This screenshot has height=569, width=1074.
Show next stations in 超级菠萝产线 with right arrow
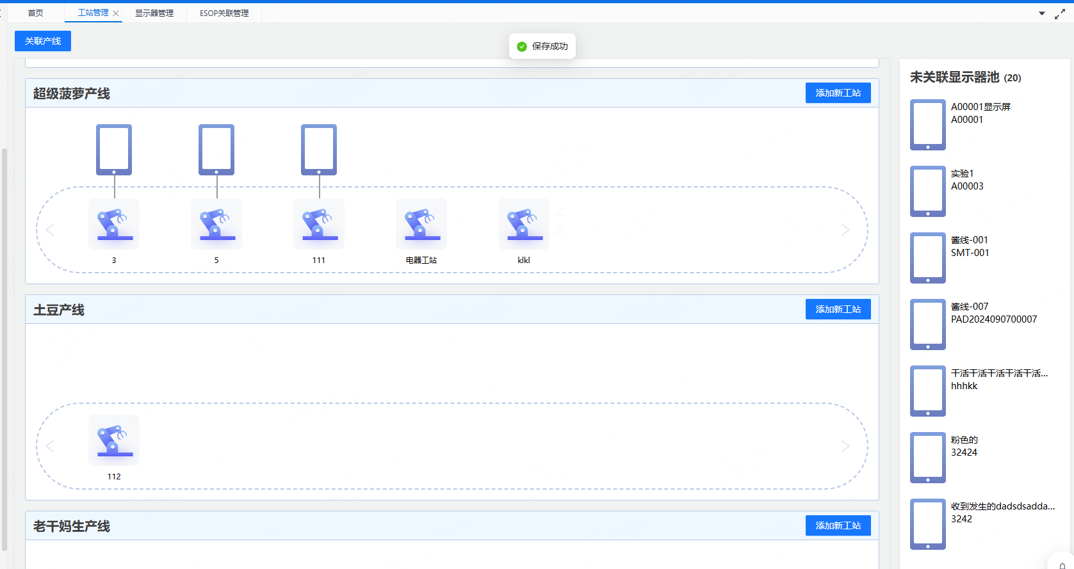(x=845, y=230)
